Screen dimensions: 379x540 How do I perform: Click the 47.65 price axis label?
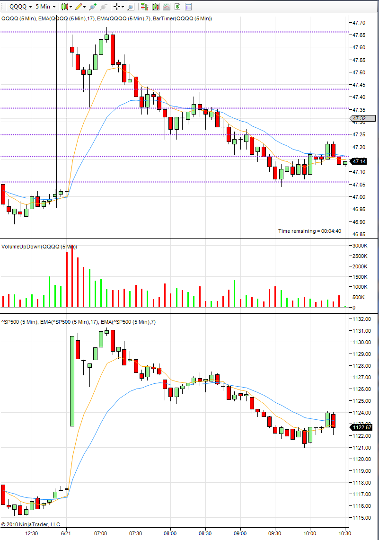tap(359, 35)
